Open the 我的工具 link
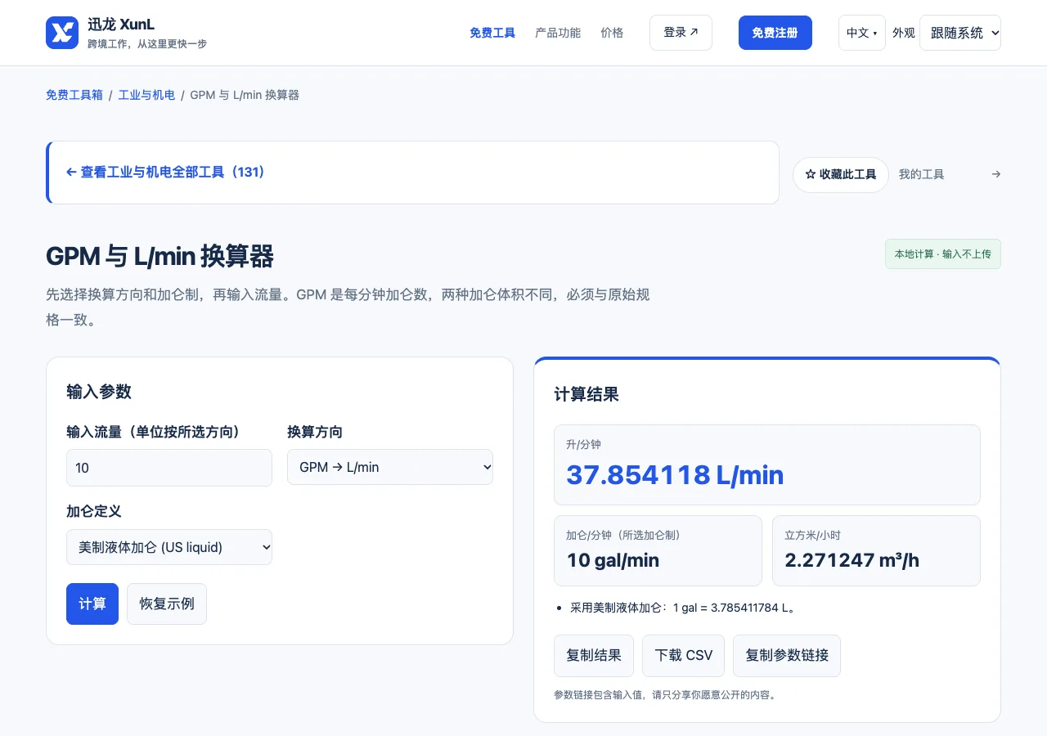Screen dimensions: 1047x736 [921, 174]
